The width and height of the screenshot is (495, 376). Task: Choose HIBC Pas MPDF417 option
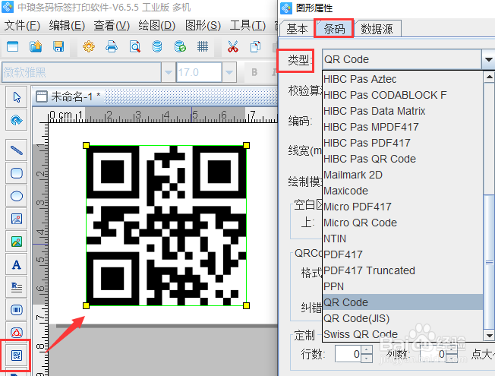[403, 127]
